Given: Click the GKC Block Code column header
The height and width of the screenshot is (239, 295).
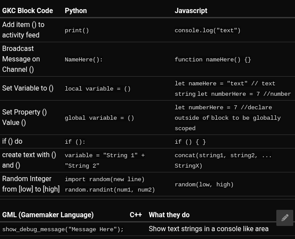Looking at the screenshot, I should [27, 11].
